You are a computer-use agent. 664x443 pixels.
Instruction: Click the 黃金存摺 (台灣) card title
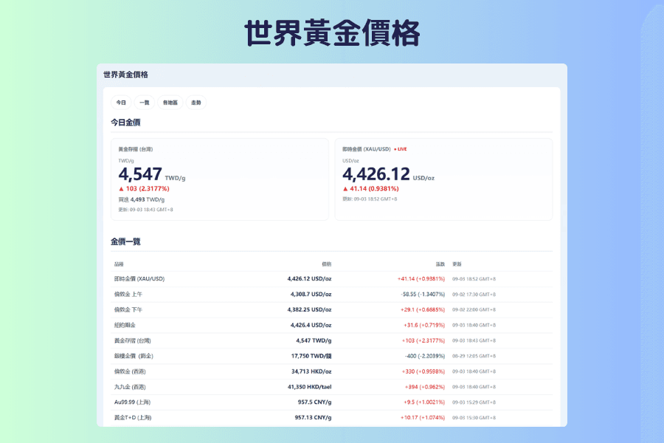136,149
